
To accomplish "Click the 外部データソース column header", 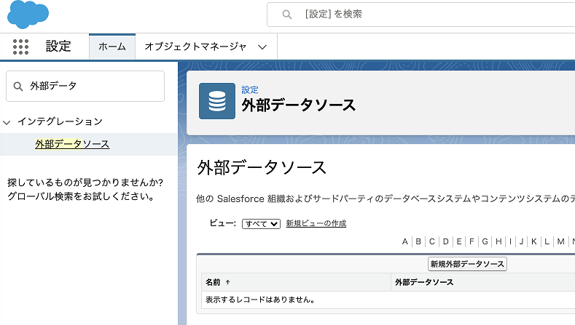I will [x=424, y=282].
